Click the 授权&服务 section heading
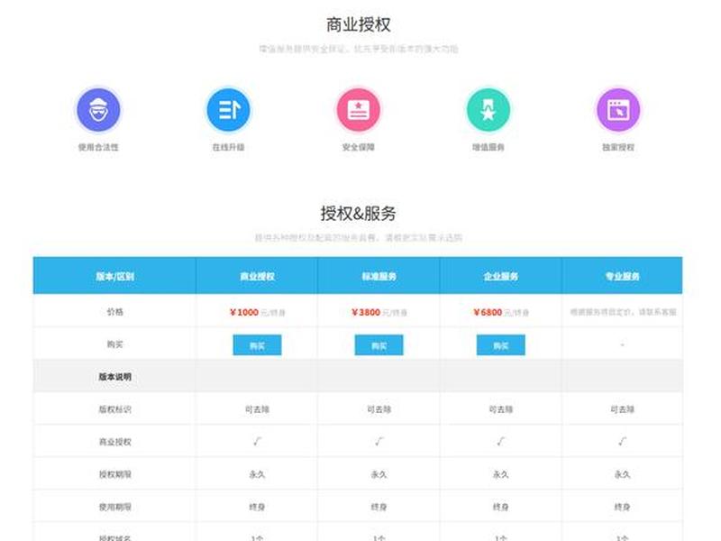This screenshot has height=541, width=721. pos(358,214)
